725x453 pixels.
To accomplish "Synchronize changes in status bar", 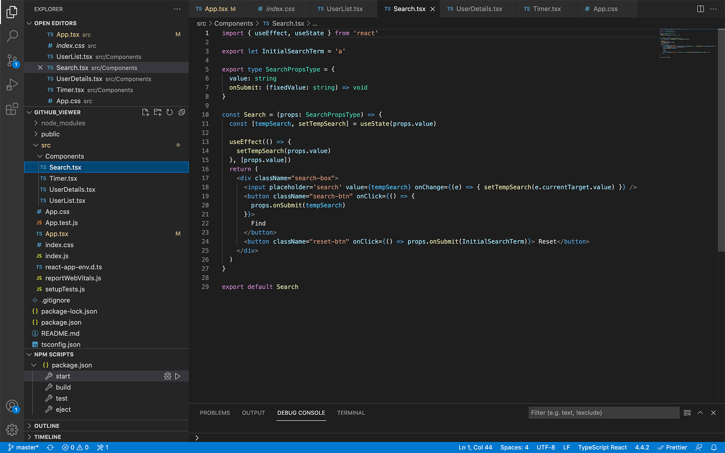I will (x=50, y=447).
